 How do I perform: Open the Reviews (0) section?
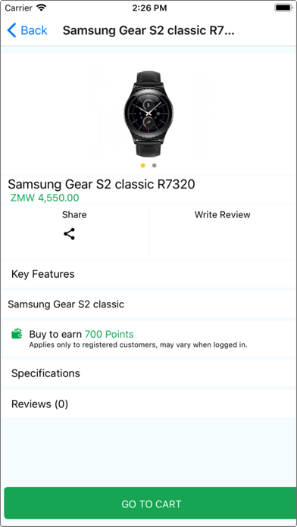(148, 404)
